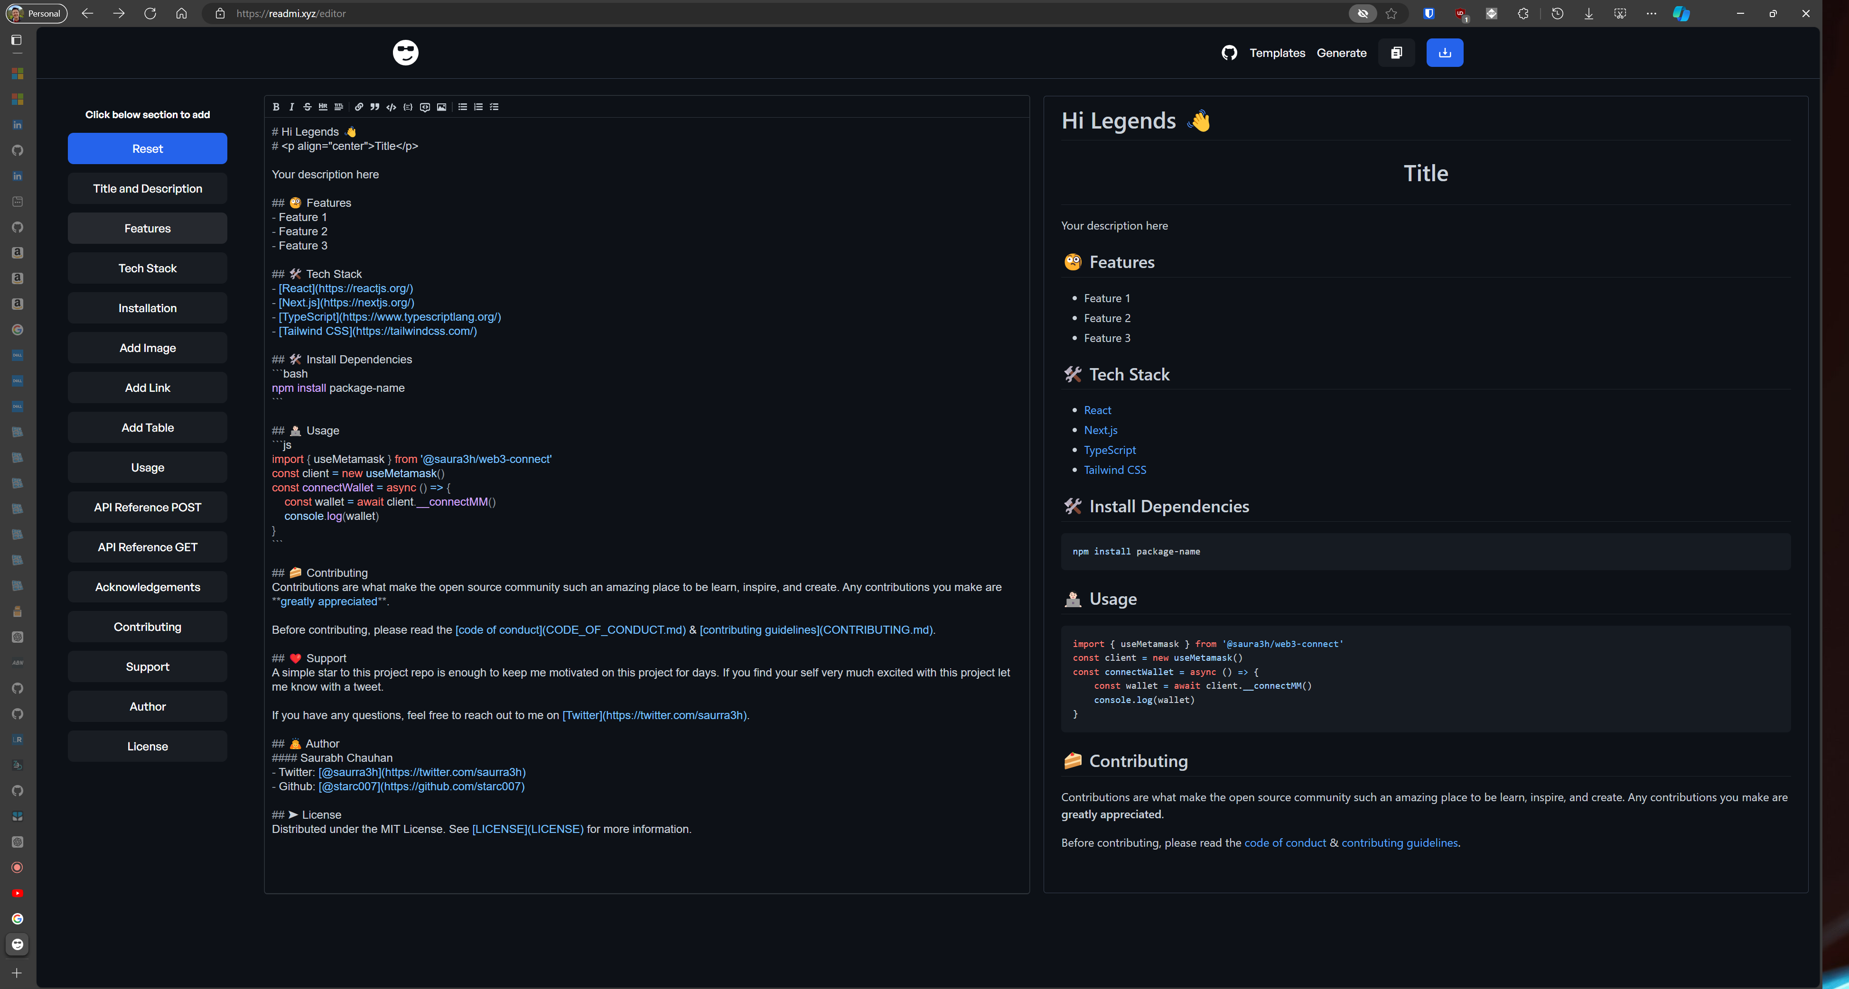Viewport: 1849px width, 989px height.
Task: Apply strikethrough from editor toolbar
Action: (x=307, y=107)
